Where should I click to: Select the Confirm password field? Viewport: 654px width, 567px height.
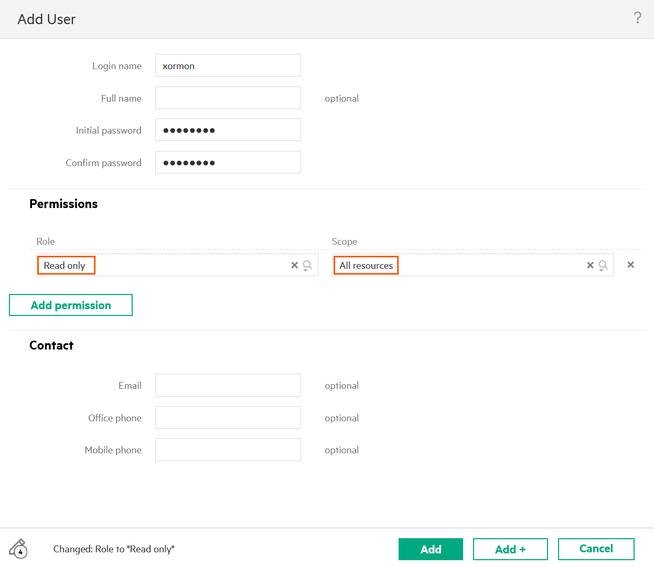(228, 162)
